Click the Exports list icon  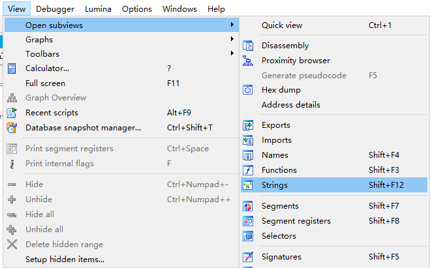point(248,125)
